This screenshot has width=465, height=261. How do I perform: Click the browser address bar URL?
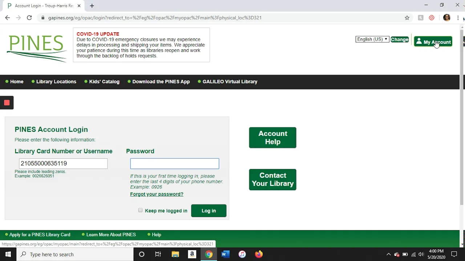155,18
